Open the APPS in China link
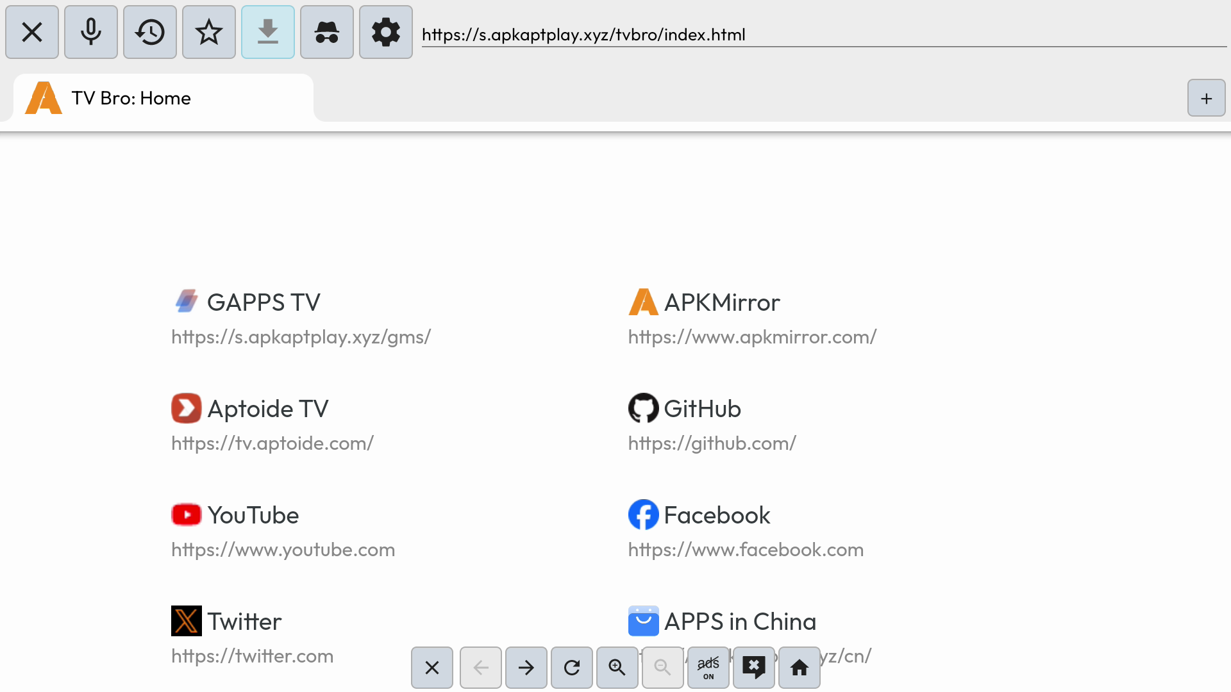Image resolution: width=1231 pixels, height=692 pixels. click(x=741, y=621)
